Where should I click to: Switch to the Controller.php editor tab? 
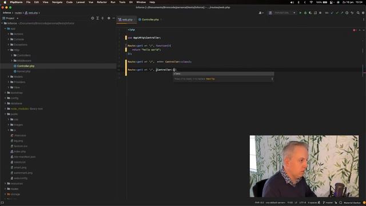click(x=150, y=19)
